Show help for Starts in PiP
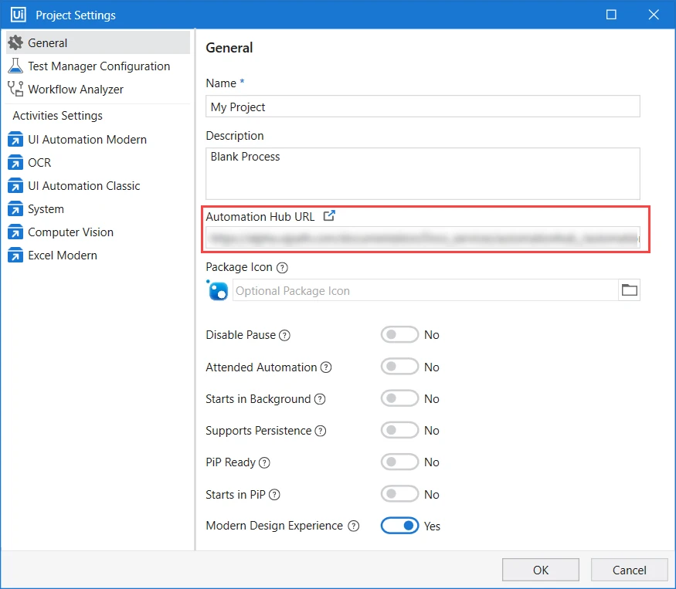The width and height of the screenshot is (676, 589). [274, 495]
